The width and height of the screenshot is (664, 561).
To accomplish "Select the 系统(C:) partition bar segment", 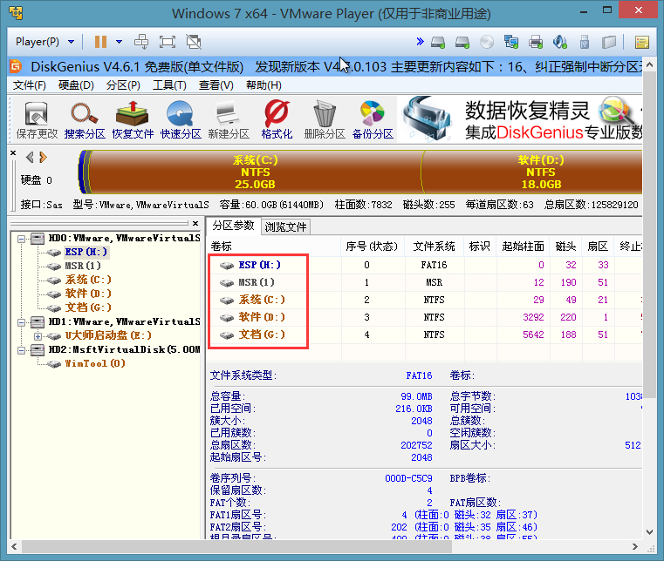I will coord(256,172).
